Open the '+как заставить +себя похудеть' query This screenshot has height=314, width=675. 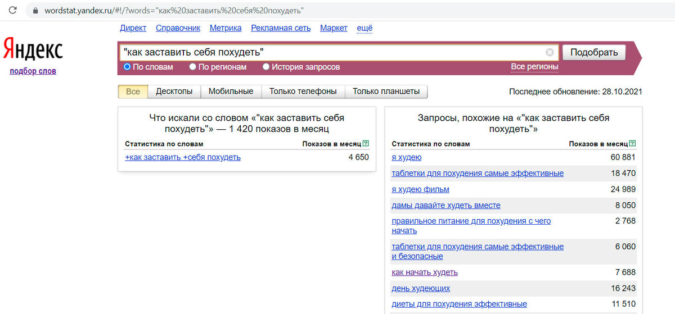pos(183,157)
